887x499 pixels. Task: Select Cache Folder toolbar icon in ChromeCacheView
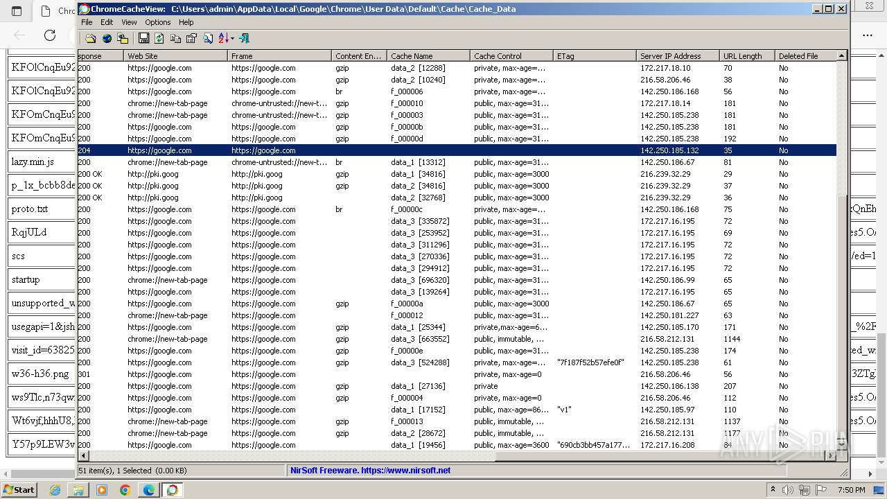click(x=90, y=38)
